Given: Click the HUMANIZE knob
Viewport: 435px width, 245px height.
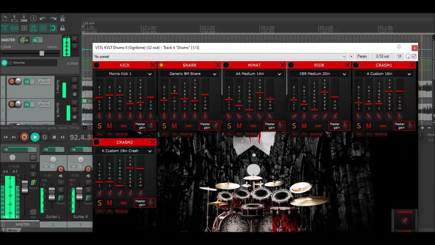Looking at the screenshot, I should [x=404, y=220].
